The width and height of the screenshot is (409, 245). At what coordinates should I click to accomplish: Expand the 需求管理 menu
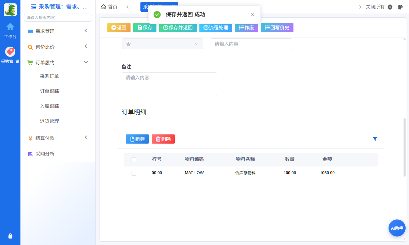pos(58,31)
